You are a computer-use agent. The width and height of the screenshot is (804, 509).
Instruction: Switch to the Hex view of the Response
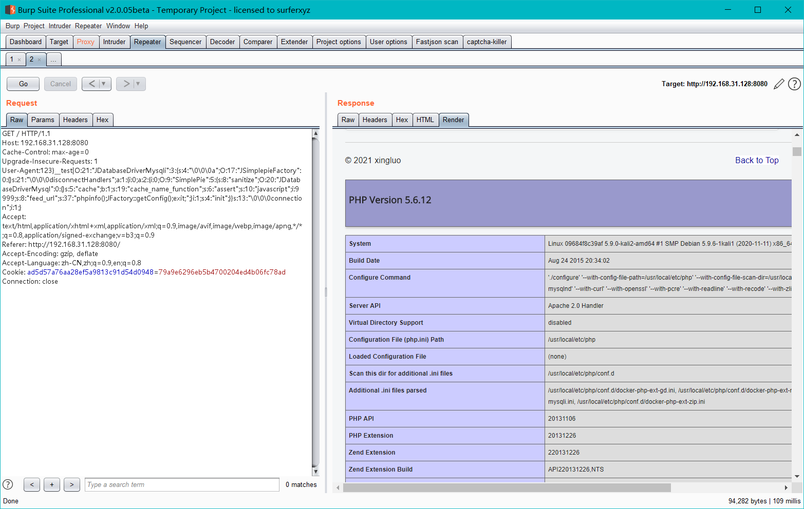pyautogui.click(x=402, y=120)
